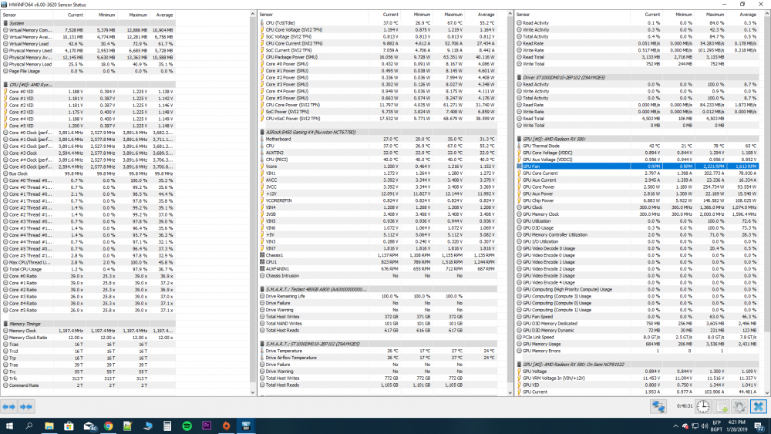Click S.M.A.R.T.: ST1000DM010 section header
The image size is (771, 434).
[378, 344]
